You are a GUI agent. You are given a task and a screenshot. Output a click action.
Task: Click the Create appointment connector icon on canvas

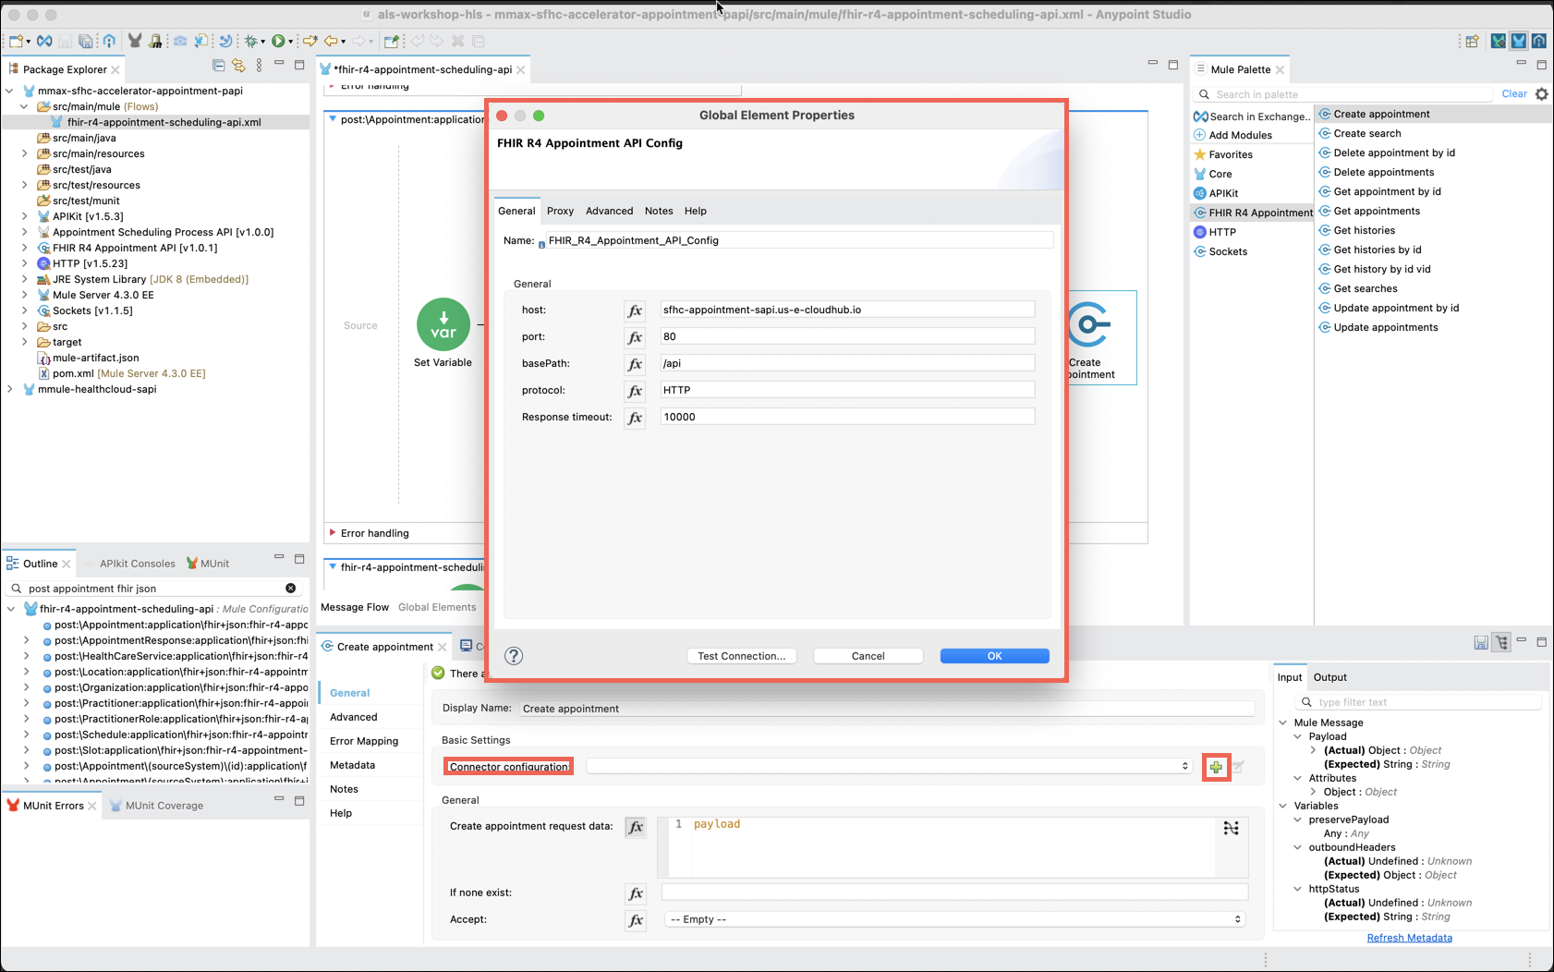tap(1089, 324)
